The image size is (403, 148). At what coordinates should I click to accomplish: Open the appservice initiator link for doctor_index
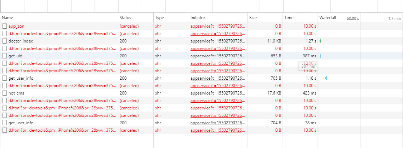(x=217, y=41)
